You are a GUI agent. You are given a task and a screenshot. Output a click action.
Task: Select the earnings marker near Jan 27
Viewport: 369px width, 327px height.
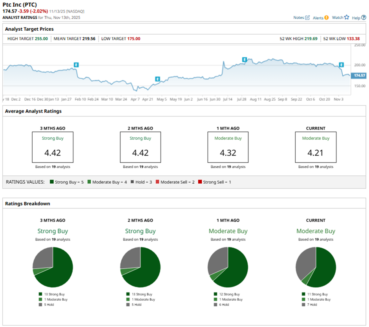(x=77, y=64)
